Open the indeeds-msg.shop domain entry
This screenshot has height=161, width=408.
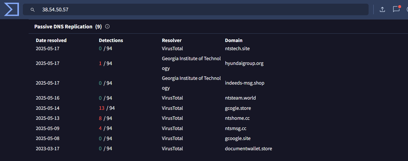tap(245, 83)
